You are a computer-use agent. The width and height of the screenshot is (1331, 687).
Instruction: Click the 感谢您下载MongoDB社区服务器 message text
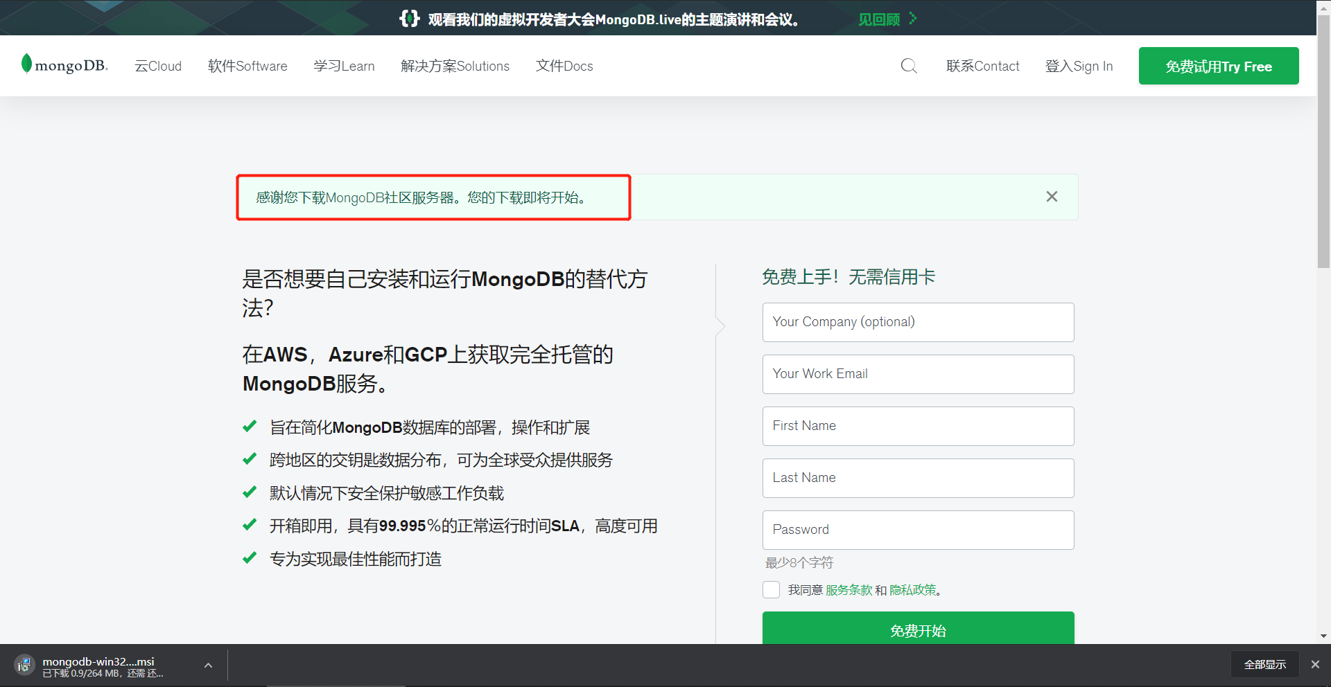point(421,198)
